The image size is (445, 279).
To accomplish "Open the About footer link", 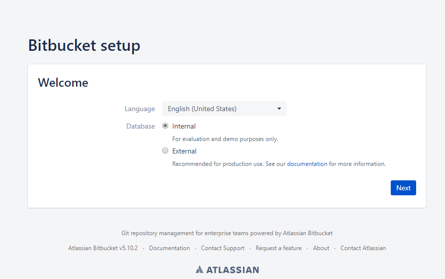I will click(321, 248).
